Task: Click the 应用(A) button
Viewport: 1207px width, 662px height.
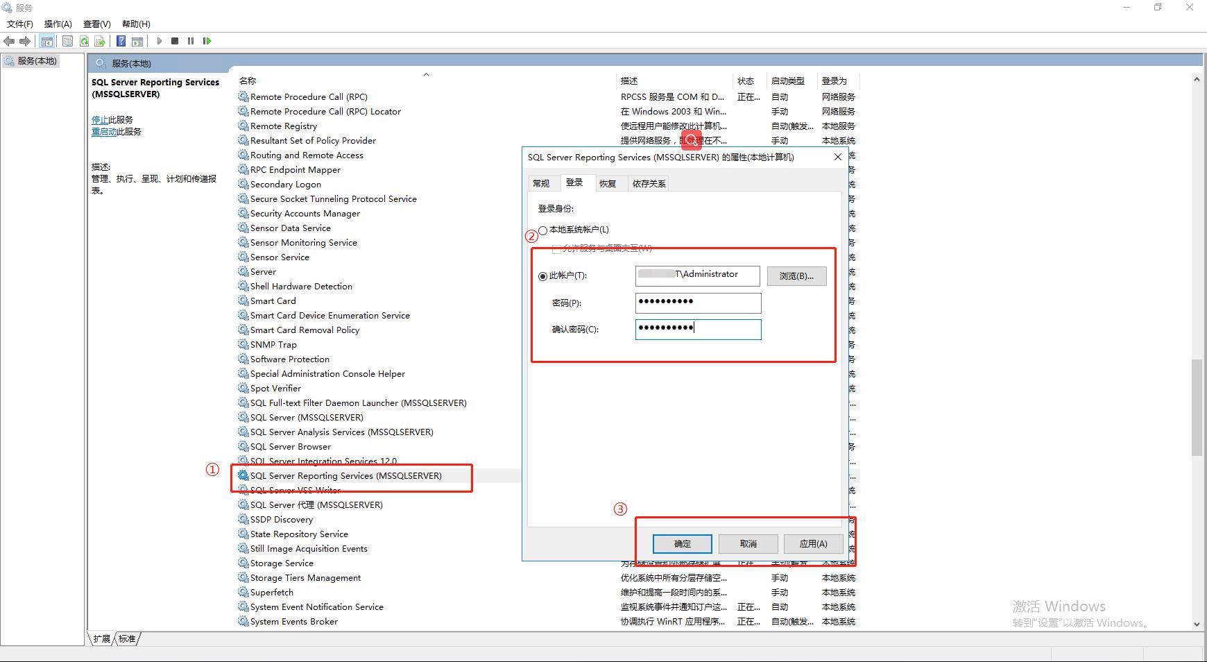Action: pos(814,543)
